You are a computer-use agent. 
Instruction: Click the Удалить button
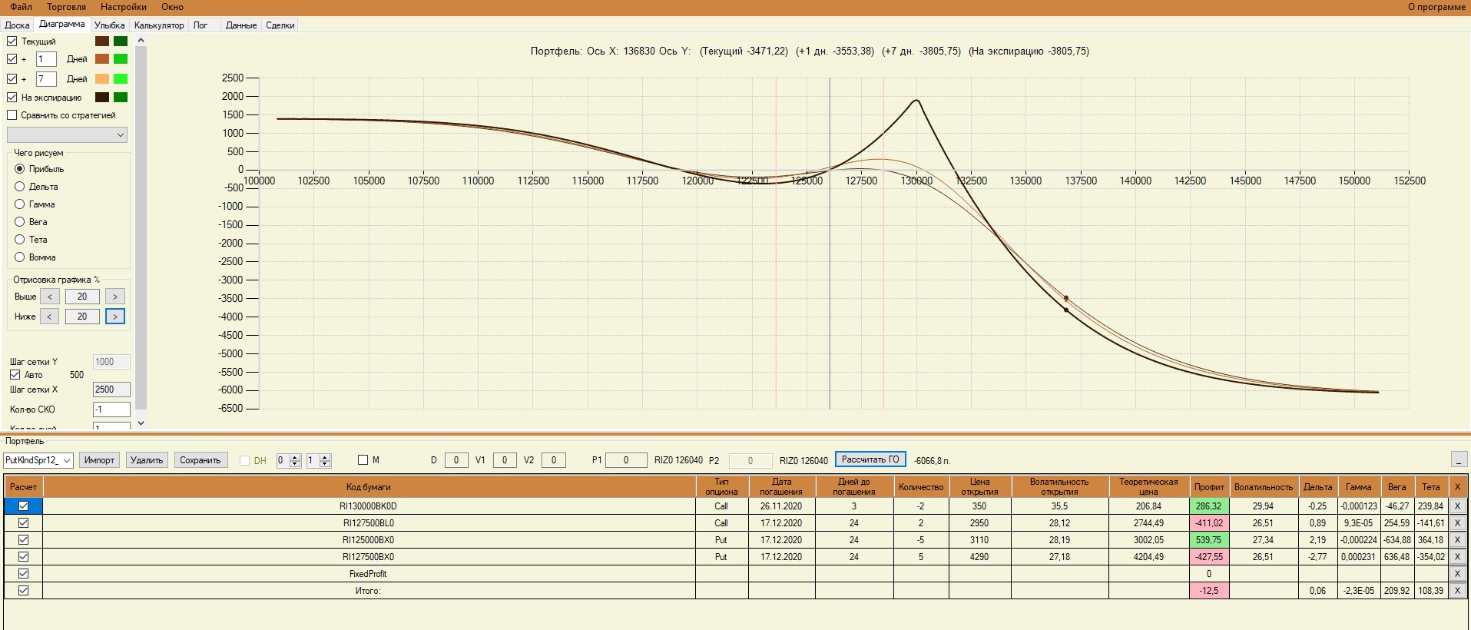[147, 460]
